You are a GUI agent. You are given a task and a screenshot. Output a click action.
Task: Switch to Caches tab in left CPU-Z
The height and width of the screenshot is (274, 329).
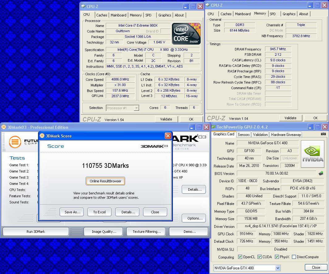click(101, 15)
